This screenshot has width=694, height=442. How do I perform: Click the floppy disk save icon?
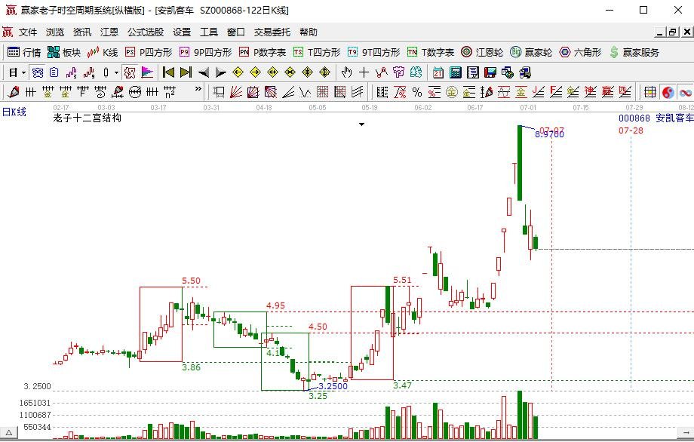[x=490, y=72]
